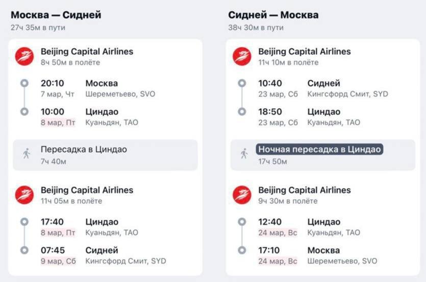Click the walking icon in the 17ч 50м transfer
Image resolution: width=426 pixels, height=282 pixels.
click(x=244, y=154)
